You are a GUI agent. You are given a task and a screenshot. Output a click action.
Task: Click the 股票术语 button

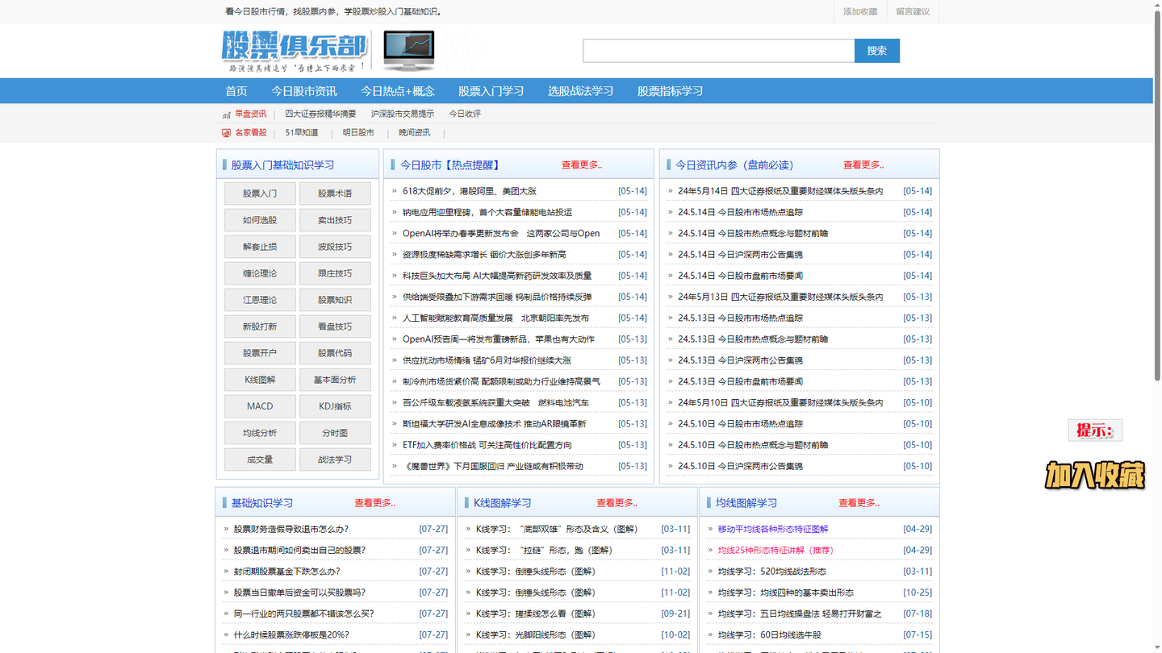click(335, 193)
